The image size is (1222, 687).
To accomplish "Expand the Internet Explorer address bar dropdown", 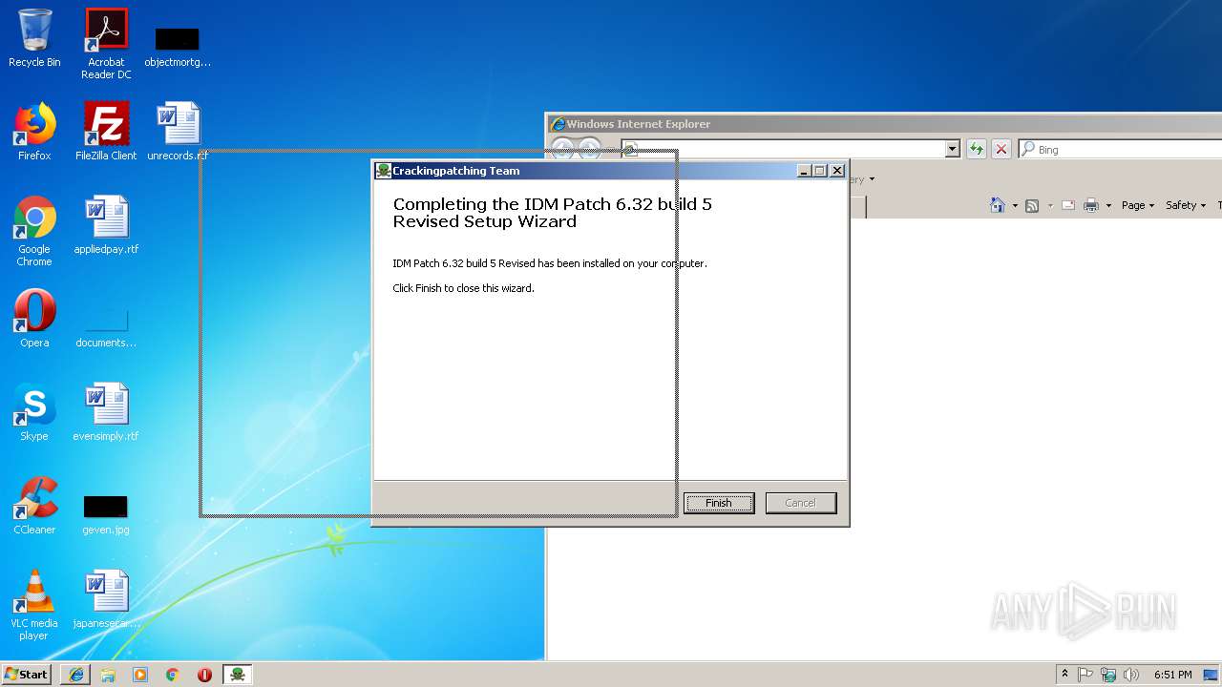I will (952, 149).
